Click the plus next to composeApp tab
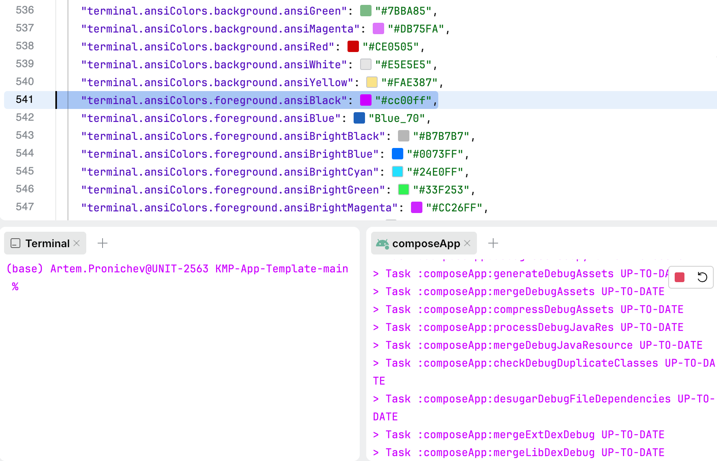 (493, 243)
